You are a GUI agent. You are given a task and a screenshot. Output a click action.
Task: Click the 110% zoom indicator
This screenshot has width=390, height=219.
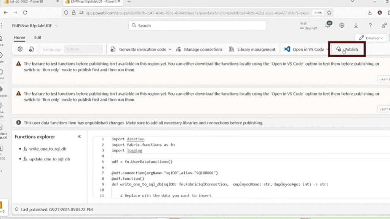318,13
